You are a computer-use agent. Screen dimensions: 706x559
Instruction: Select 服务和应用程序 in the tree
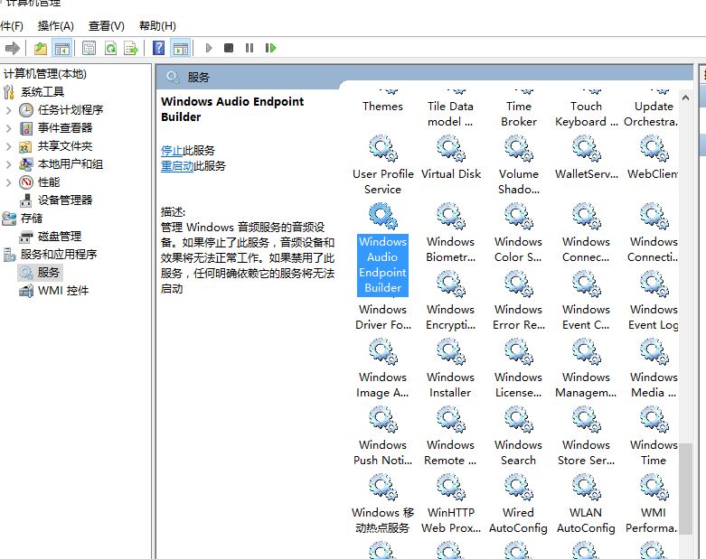tap(59, 255)
